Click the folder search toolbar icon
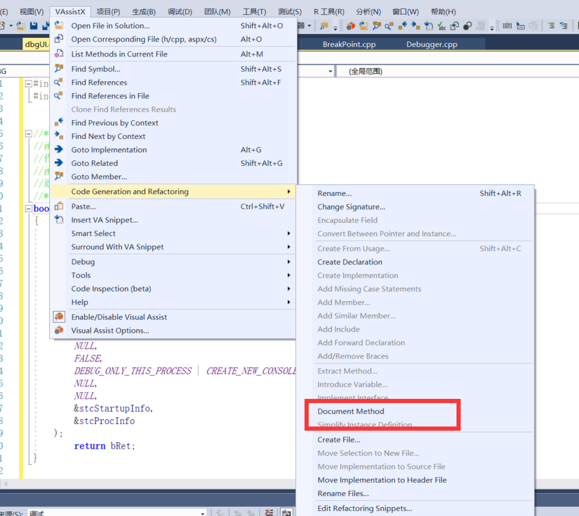This screenshot has width=579, height=516. tap(324, 26)
